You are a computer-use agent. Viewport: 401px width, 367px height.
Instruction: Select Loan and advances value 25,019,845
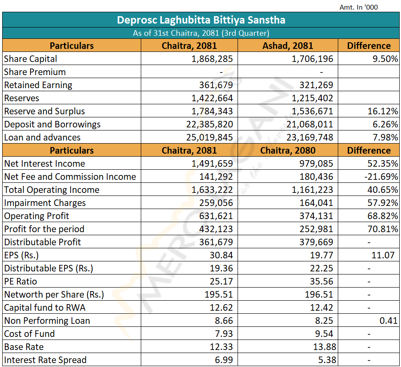tap(209, 137)
